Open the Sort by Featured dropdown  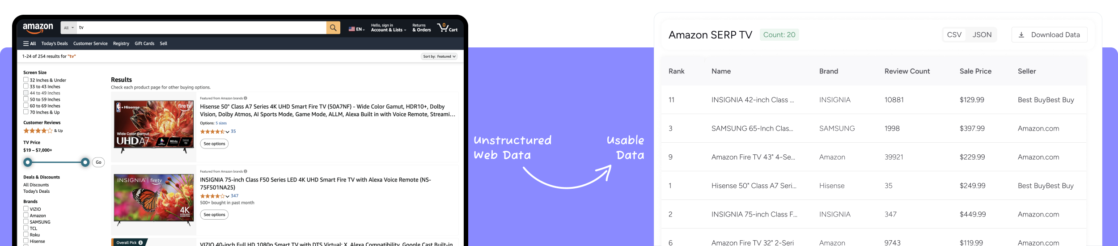(439, 56)
